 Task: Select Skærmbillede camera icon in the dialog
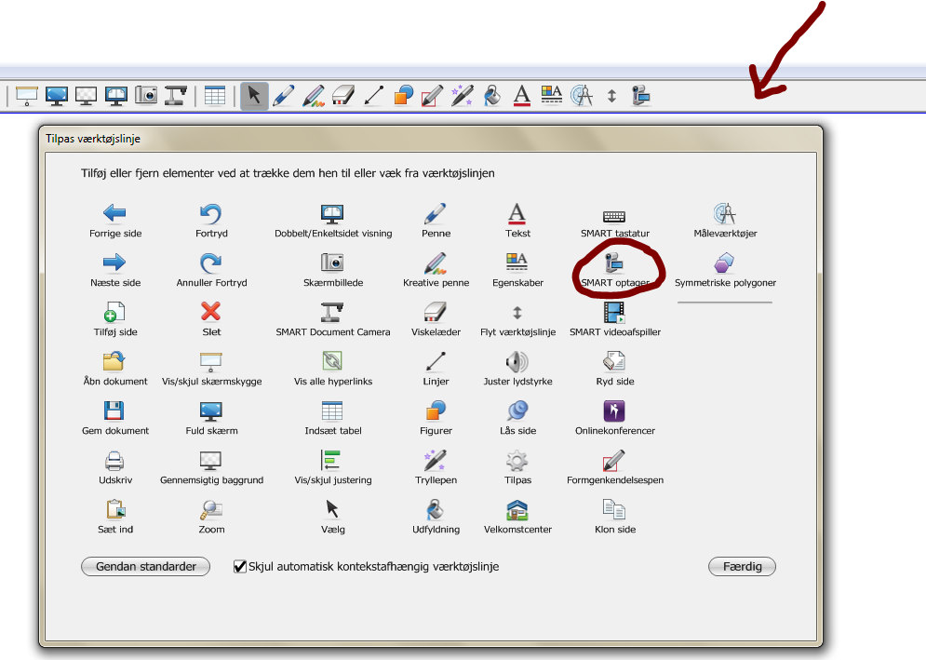(x=332, y=262)
